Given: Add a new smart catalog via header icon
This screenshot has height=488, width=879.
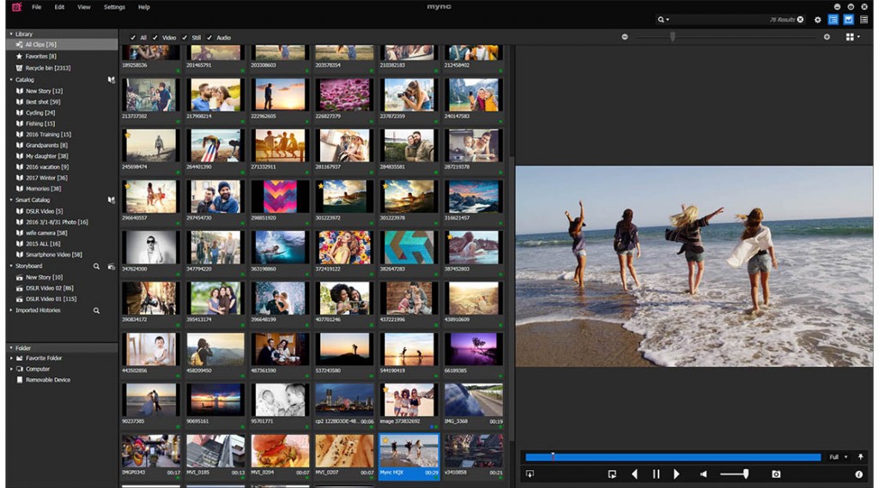Looking at the screenshot, I should click(x=112, y=200).
